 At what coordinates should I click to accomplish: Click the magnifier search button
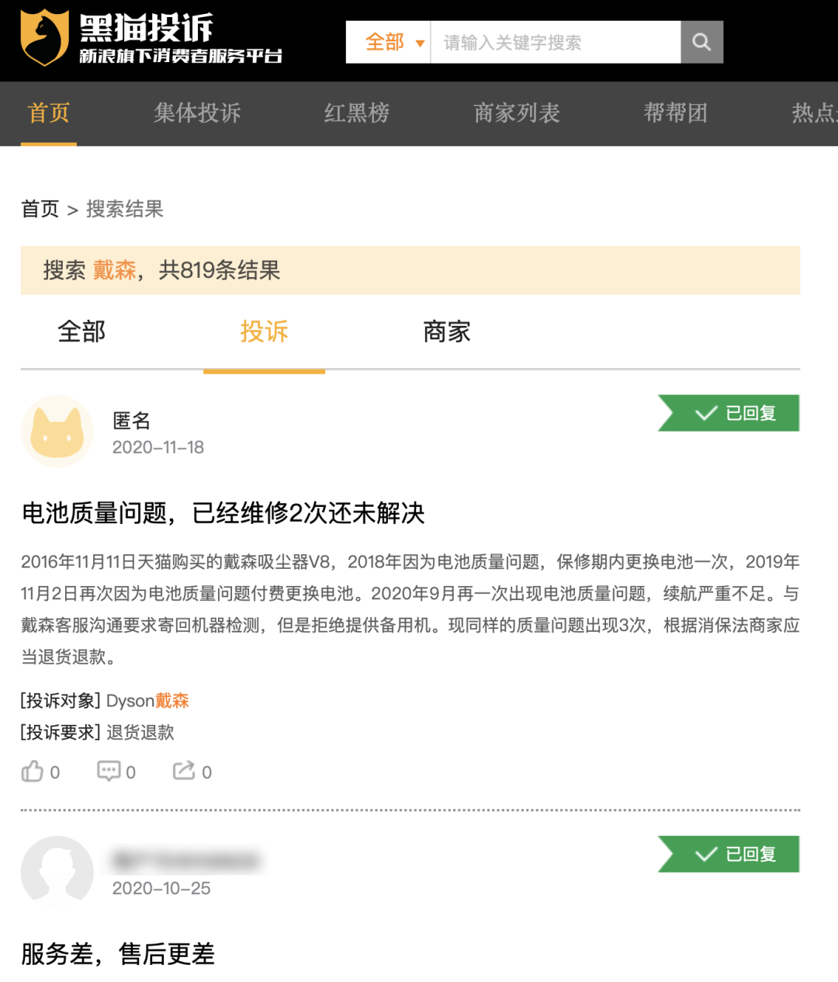701,42
